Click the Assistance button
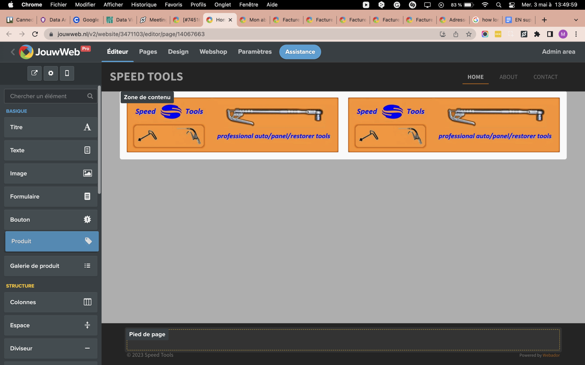Image resolution: width=585 pixels, height=365 pixels. [x=300, y=52]
